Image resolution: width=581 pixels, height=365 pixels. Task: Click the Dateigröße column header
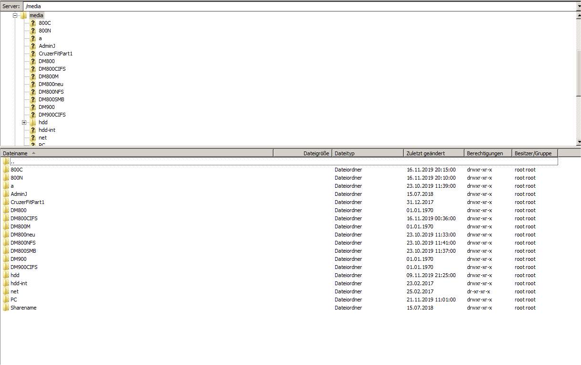point(316,153)
